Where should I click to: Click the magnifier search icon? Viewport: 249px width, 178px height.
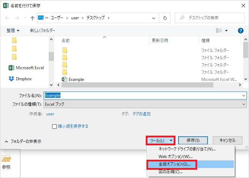click(x=182, y=18)
